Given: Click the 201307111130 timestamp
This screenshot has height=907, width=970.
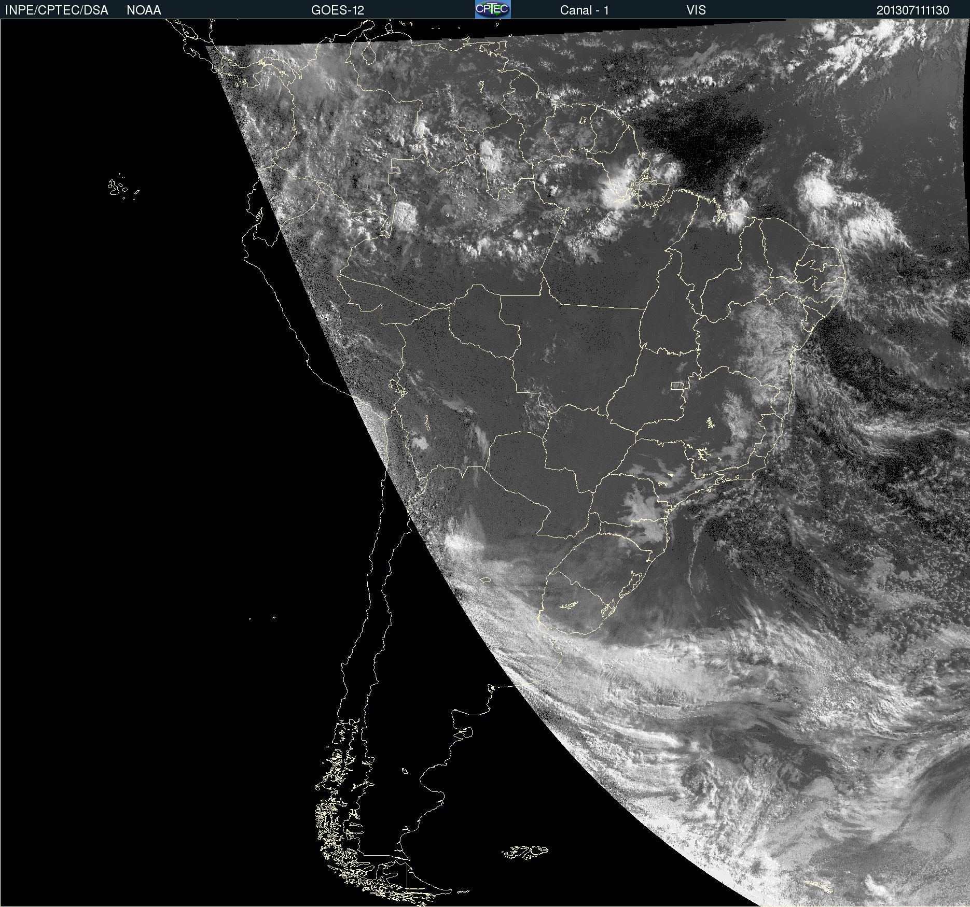Looking at the screenshot, I should click(x=913, y=10).
